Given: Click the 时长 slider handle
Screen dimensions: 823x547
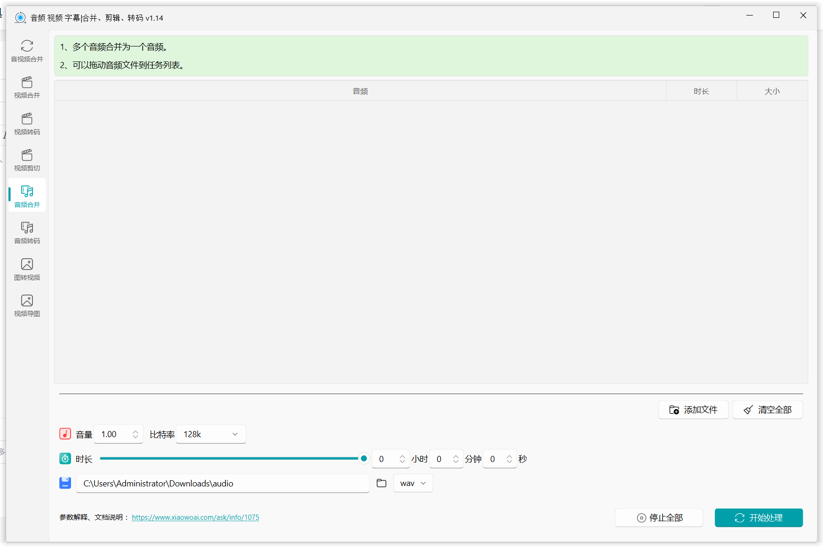Looking at the screenshot, I should click(364, 458).
